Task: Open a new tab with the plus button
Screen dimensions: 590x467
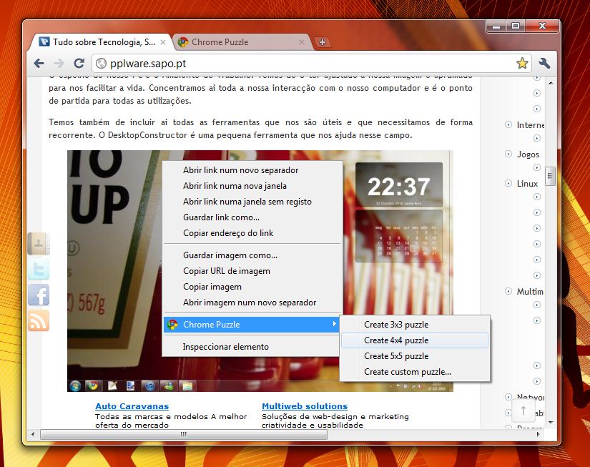Action: tap(322, 42)
